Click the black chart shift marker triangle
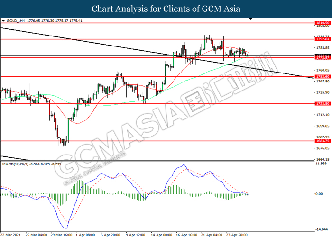 point(251,19)
